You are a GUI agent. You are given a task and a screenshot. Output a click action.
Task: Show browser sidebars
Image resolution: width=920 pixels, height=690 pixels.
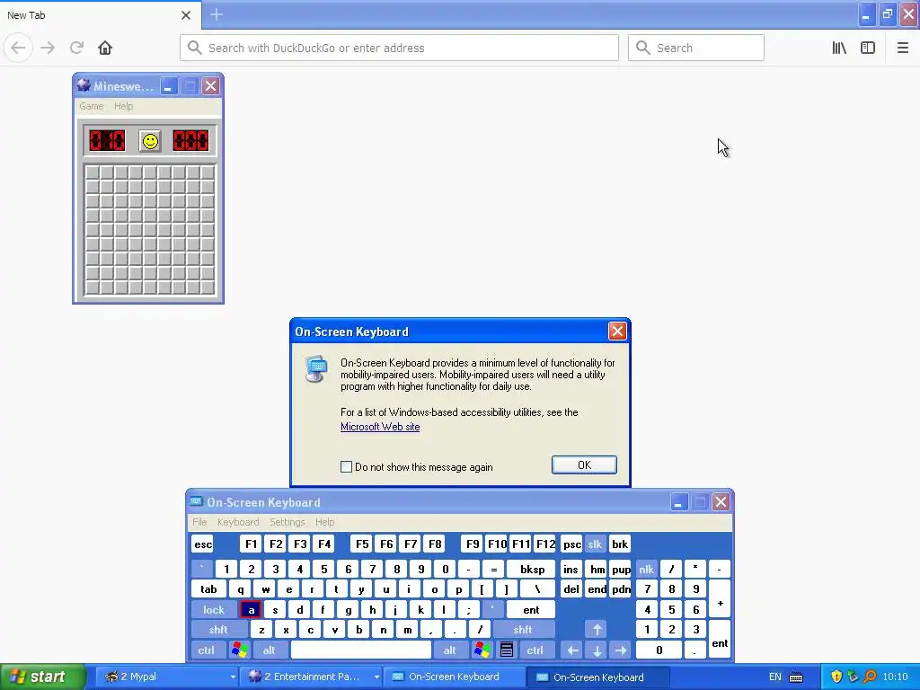868,48
